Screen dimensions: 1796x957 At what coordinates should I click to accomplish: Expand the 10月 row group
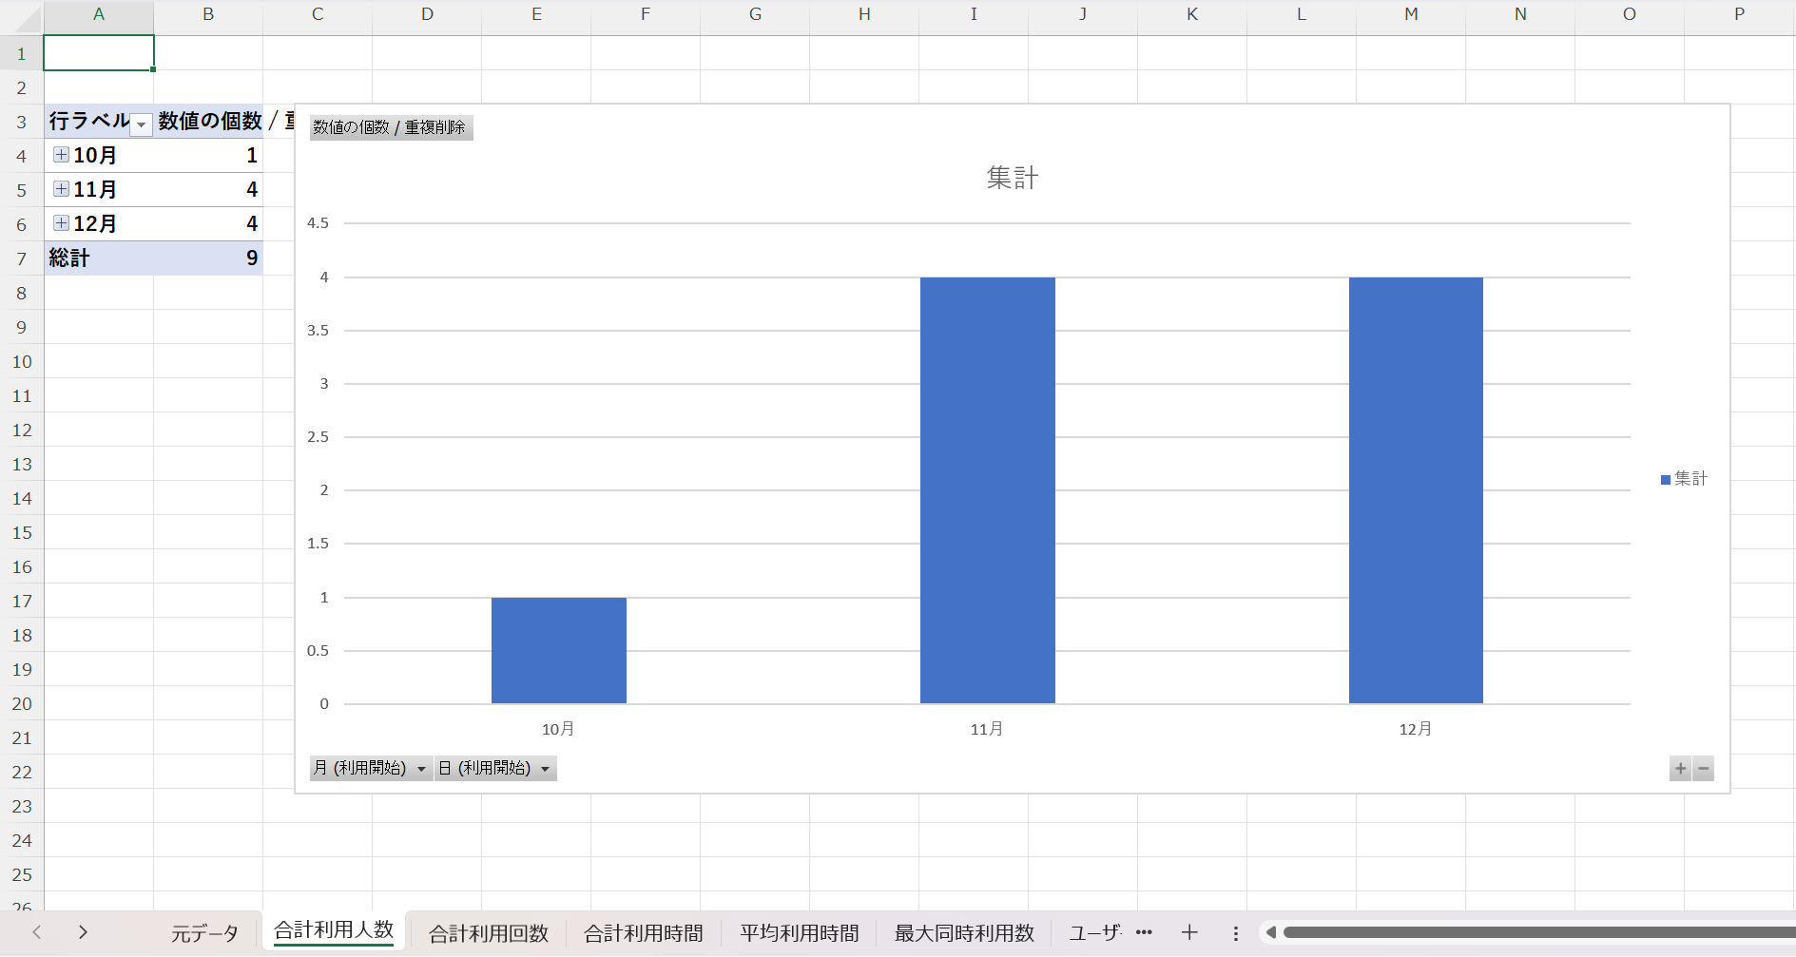coord(61,155)
